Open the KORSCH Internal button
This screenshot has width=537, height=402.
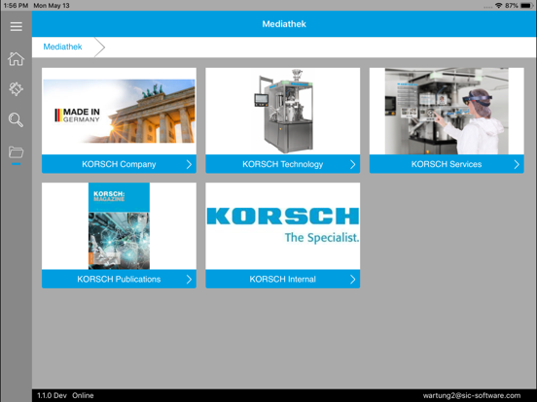[x=282, y=279]
